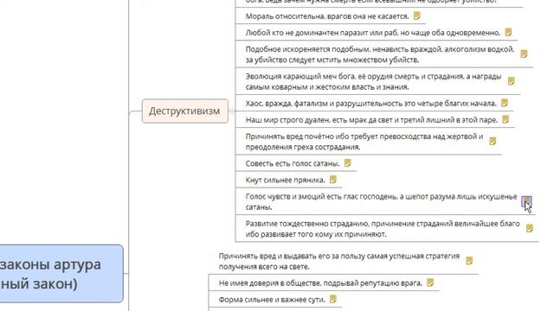Viewport: 554px width, 311px height.
Task: Select topic 'Форма сильнее и важнее сути.'
Action: point(272,300)
